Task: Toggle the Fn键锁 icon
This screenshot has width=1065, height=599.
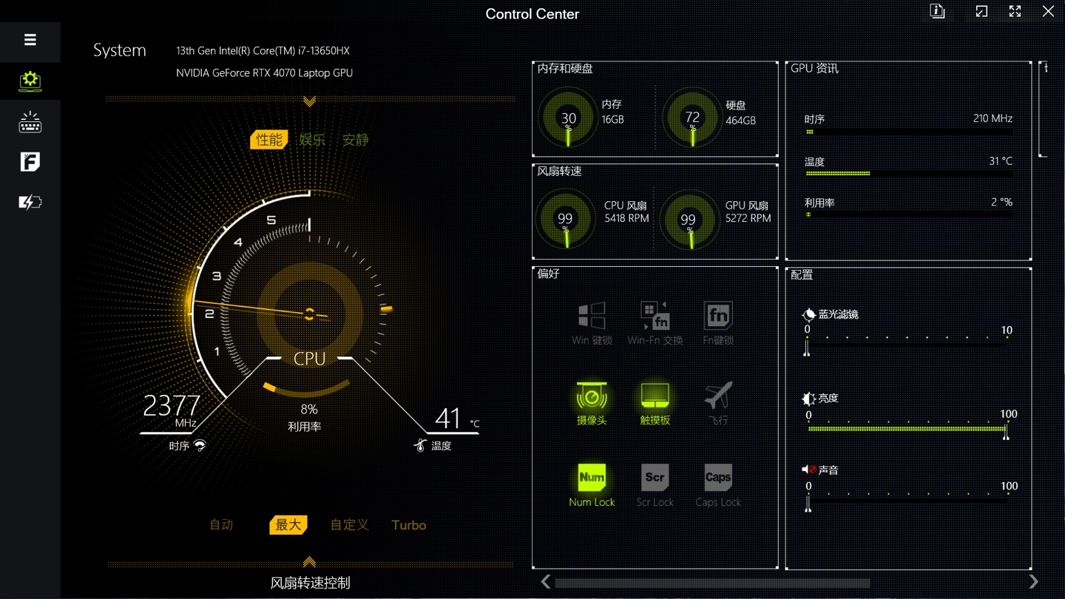Action: click(717, 317)
